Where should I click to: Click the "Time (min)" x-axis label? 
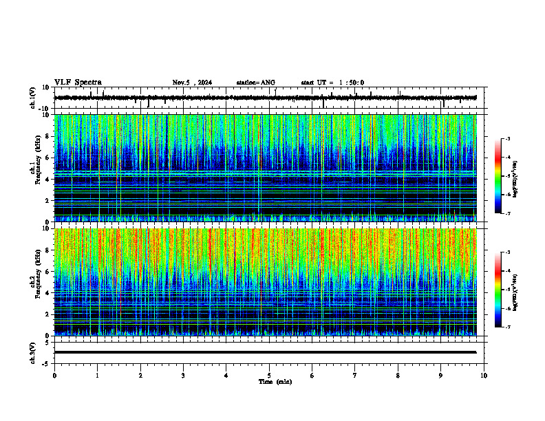pos(275,382)
